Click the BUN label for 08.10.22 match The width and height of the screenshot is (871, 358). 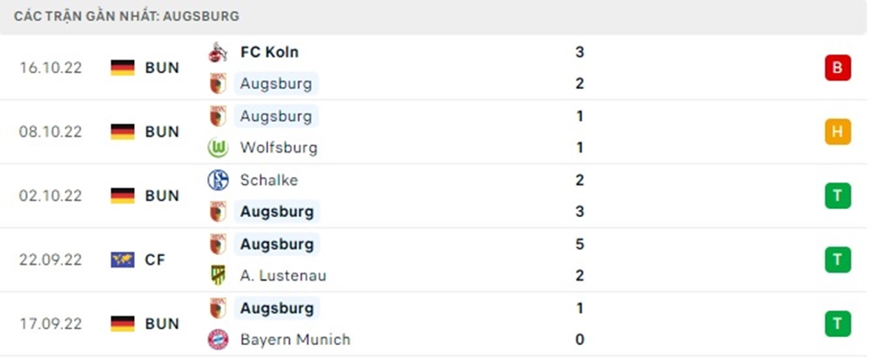pyautogui.click(x=162, y=132)
